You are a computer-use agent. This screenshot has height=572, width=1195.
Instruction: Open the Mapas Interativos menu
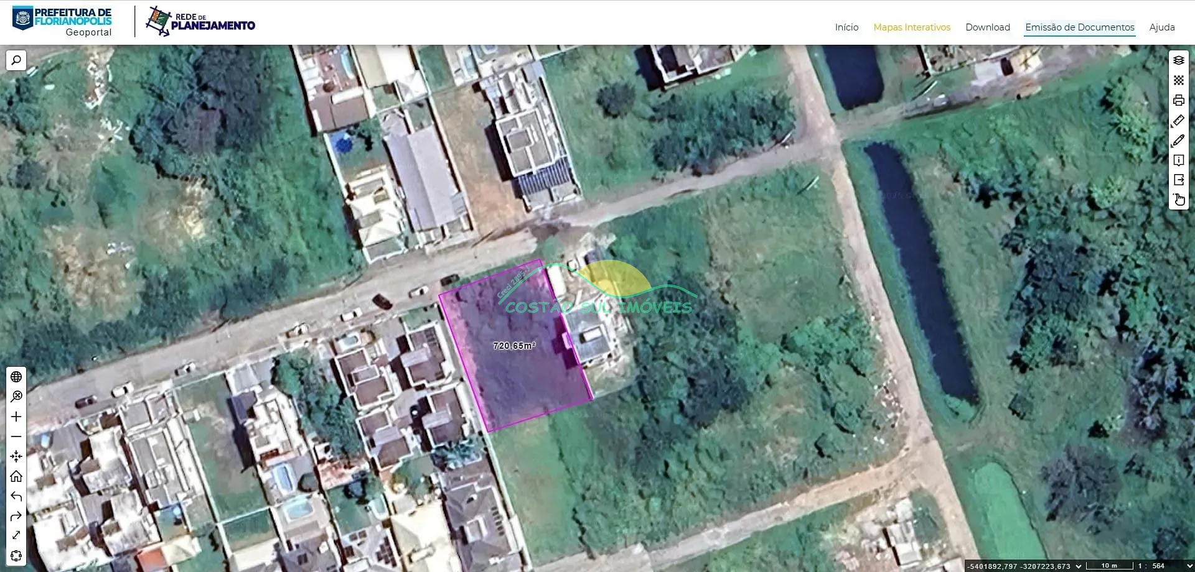[912, 27]
